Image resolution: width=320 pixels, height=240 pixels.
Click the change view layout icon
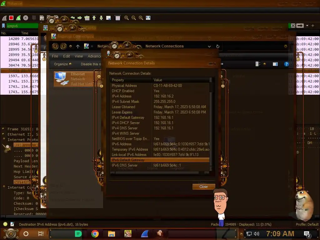click(x=258, y=64)
